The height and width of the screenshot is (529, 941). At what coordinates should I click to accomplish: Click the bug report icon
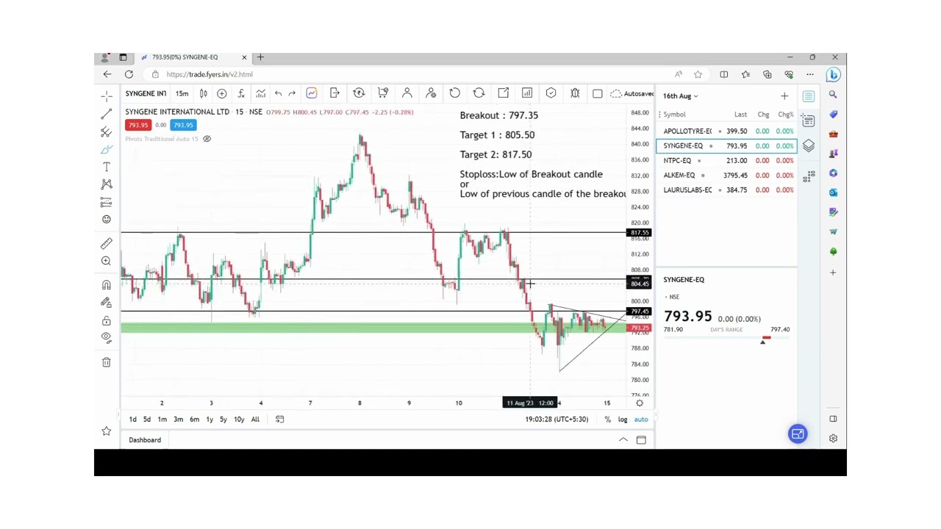point(575,93)
